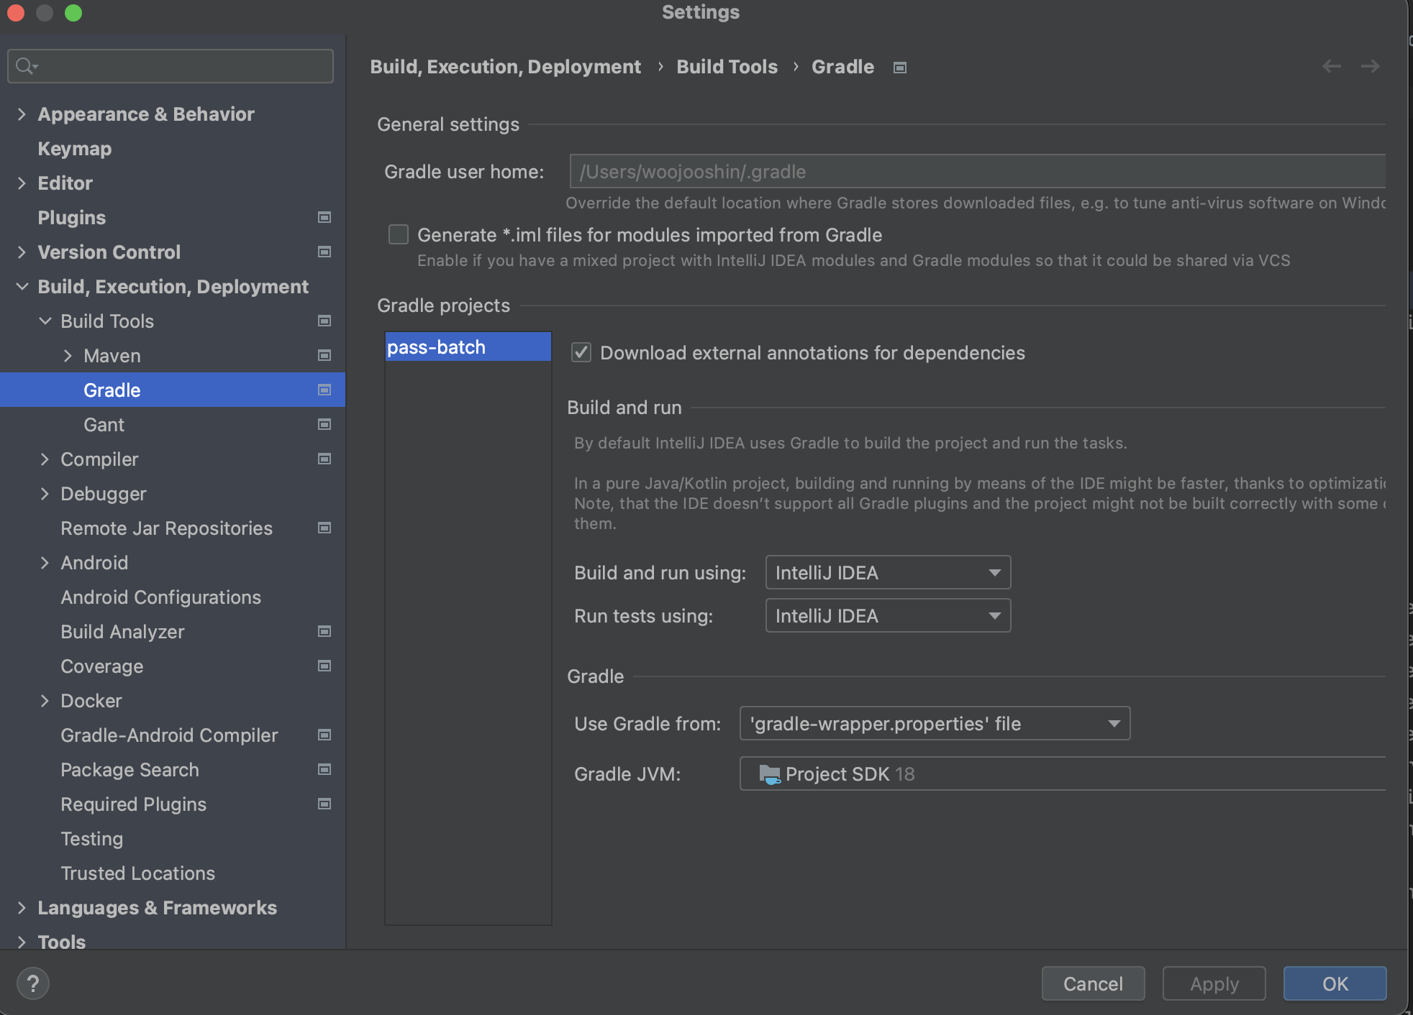Open the Plugins settings page
The width and height of the screenshot is (1413, 1015).
(x=72, y=218)
